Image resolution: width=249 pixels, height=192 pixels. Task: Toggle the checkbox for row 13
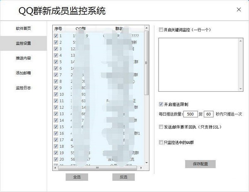tap(56, 114)
